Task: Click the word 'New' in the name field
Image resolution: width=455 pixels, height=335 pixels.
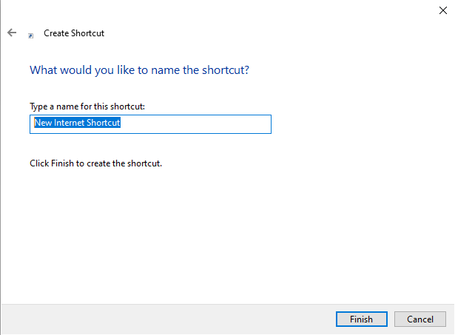Action: (43, 123)
